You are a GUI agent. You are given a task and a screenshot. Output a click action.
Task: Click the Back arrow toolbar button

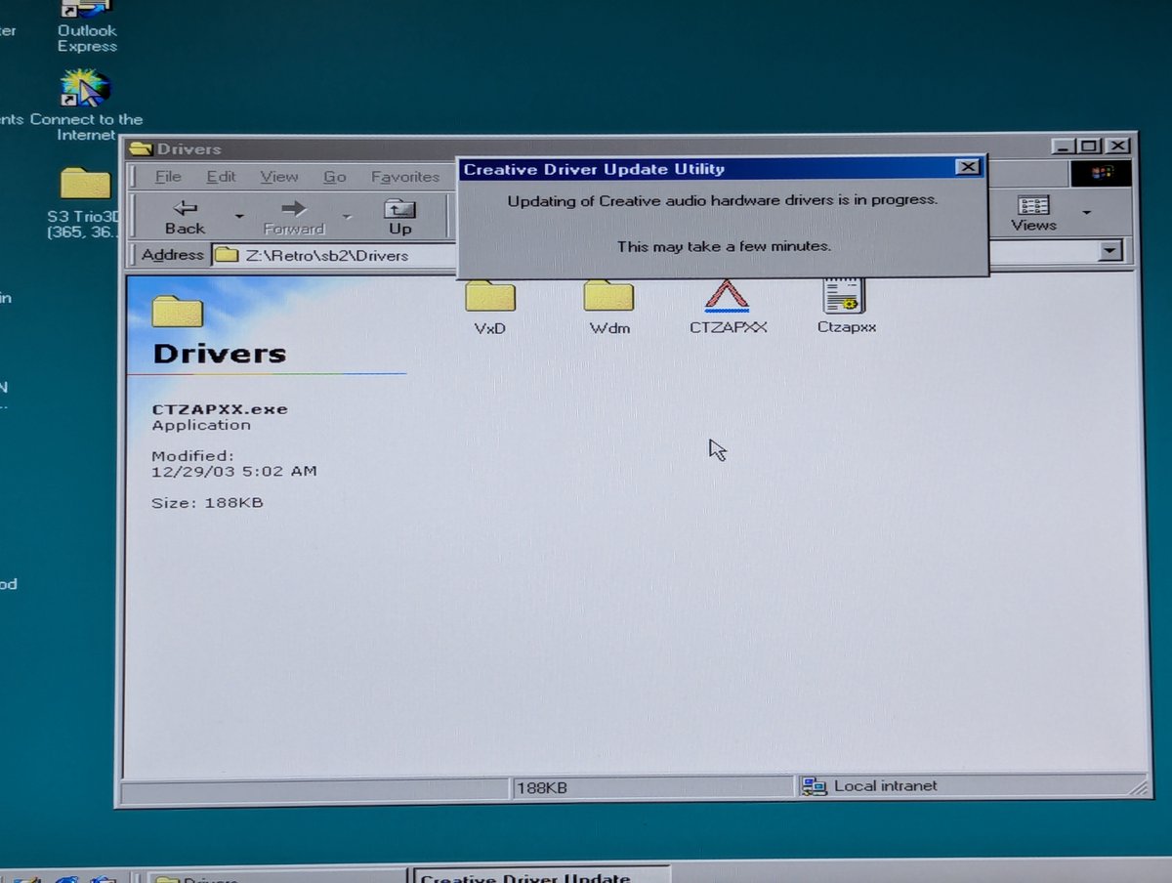click(185, 216)
